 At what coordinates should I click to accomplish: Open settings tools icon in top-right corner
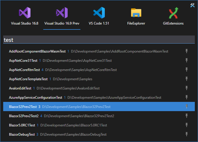pos(192,5)
